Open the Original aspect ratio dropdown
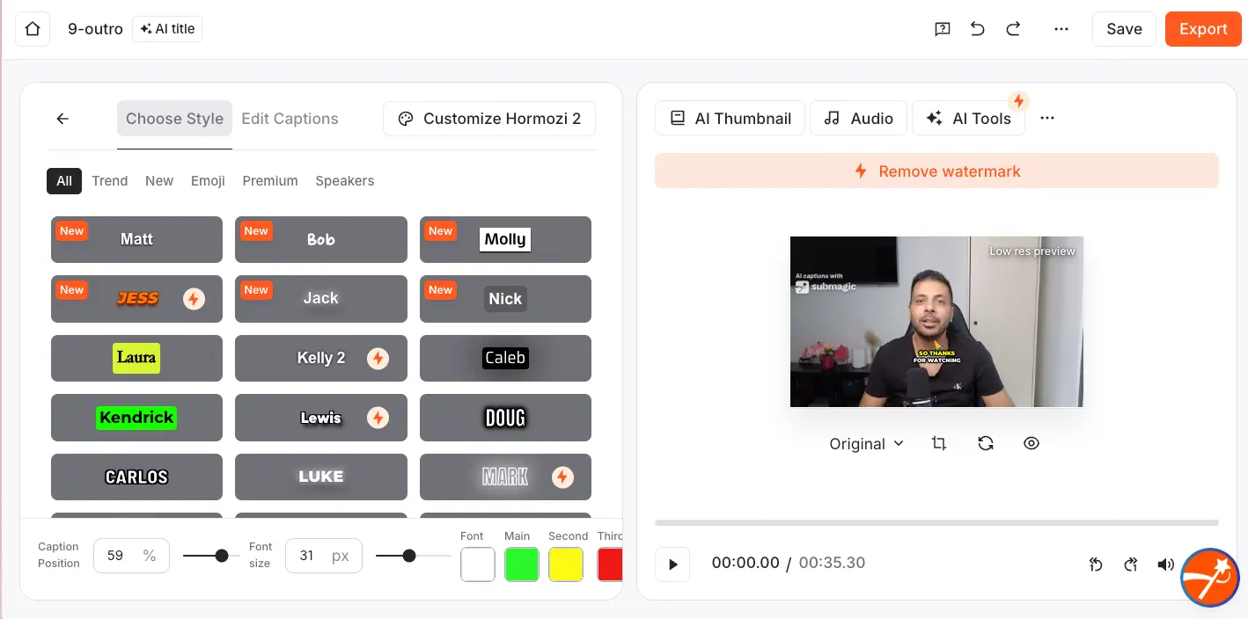 click(x=865, y=443)
